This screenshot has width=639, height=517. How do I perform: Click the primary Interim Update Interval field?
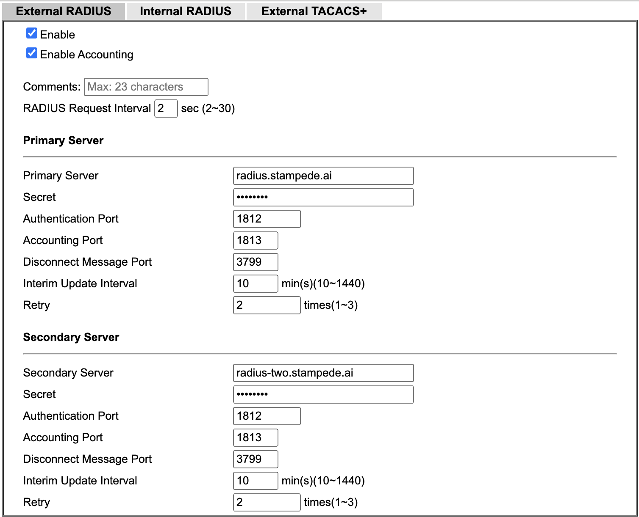pos(255,283)
